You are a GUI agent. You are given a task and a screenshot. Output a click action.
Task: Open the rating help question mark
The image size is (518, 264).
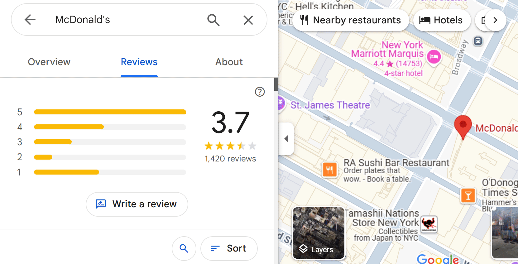pos(260,92)
